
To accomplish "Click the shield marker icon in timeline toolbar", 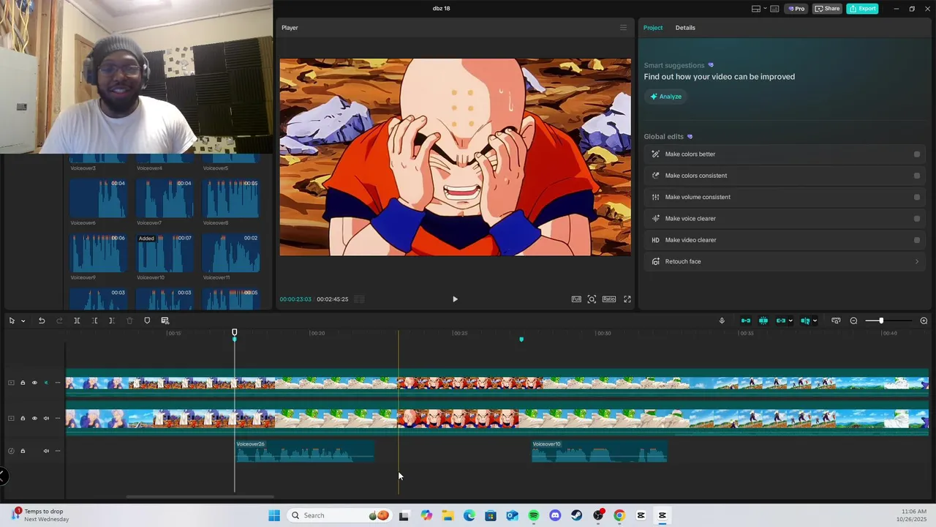I will (x=147, y=321).
